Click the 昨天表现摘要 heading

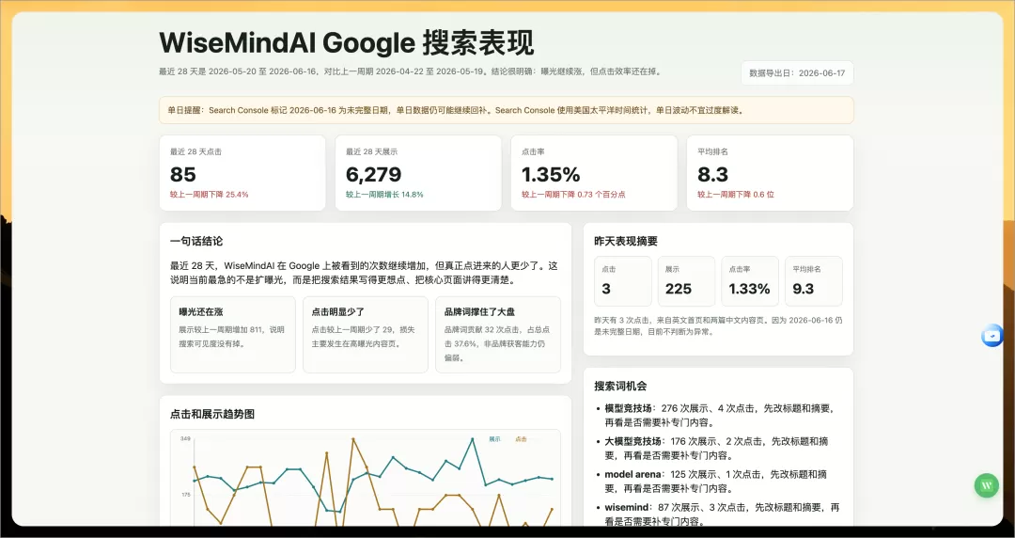626,241
